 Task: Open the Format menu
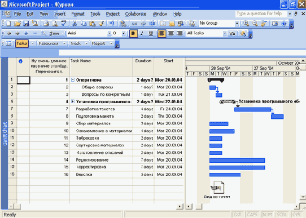tap(78, 14)
